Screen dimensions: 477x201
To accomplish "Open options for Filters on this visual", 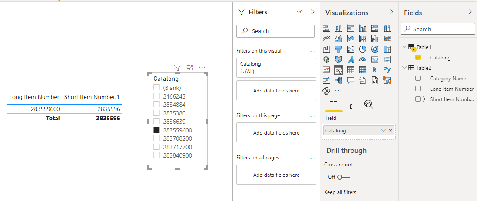I will point(312,51).
